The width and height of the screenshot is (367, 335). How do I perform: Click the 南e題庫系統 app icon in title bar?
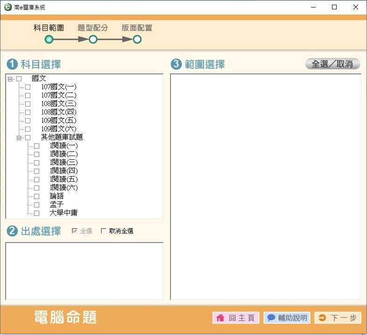tap(8, 7)
